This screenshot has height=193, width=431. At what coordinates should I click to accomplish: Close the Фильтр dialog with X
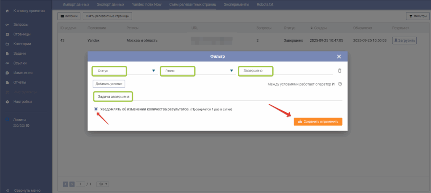[339, 56]
